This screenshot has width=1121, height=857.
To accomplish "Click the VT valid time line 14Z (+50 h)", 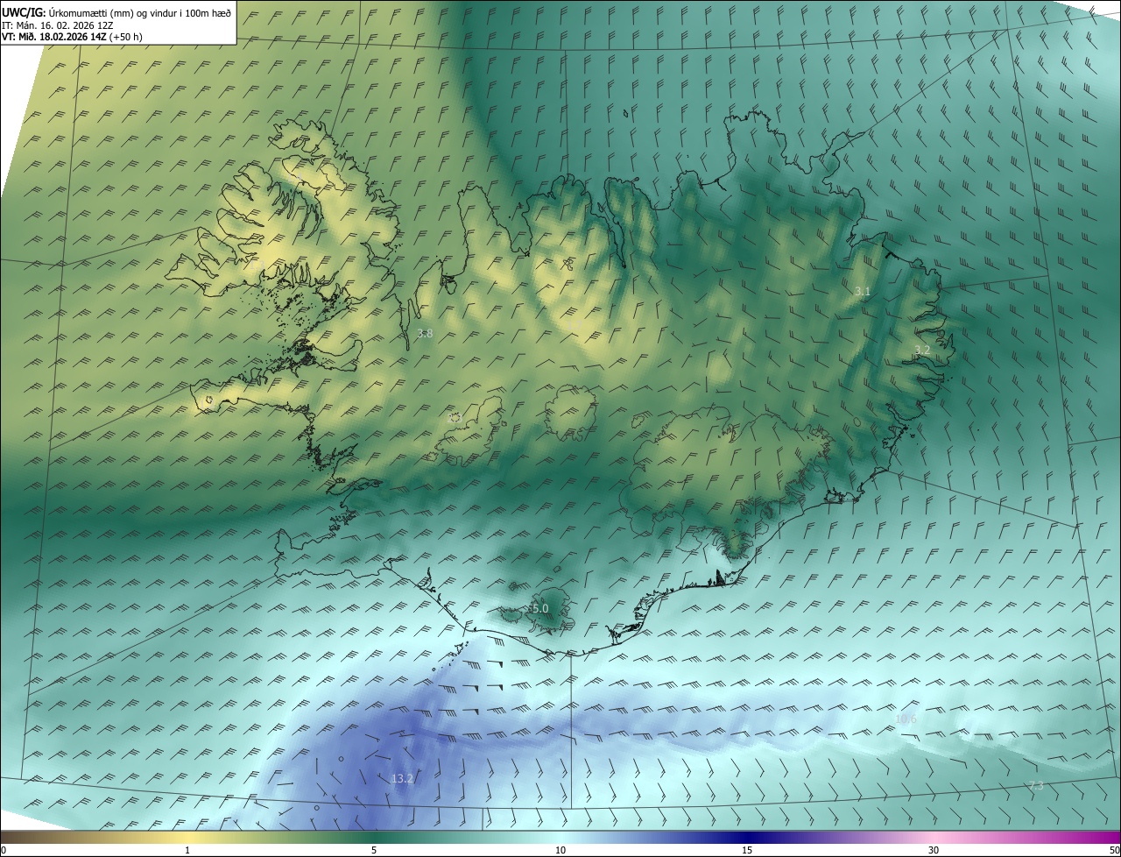I will click(x=72, y=37).
